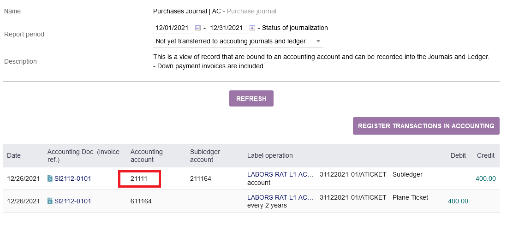The height and width of the screenshot is (237, 507).
Task: Click the end date field 12/31/2021
Action: pos(227,28)
